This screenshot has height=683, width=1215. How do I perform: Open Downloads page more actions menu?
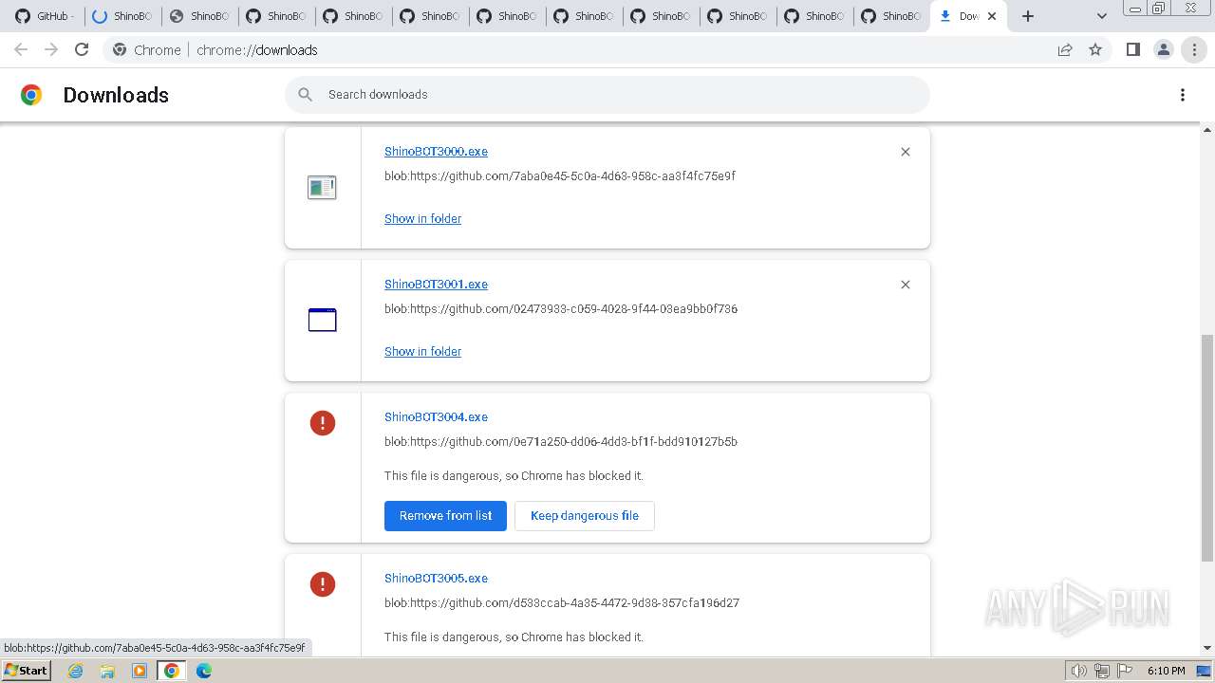[1183, 95]
